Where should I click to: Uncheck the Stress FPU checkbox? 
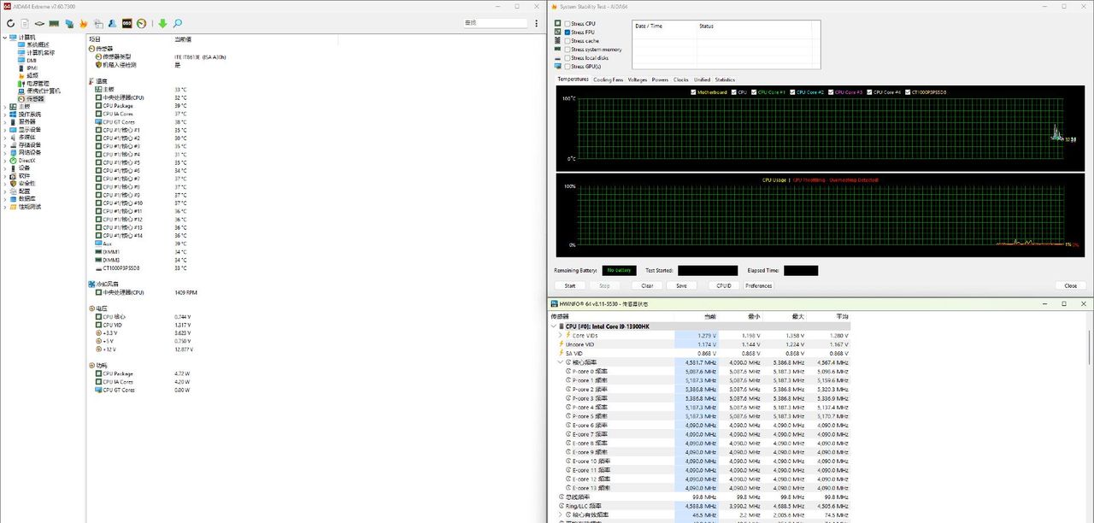tap(568, 32)
